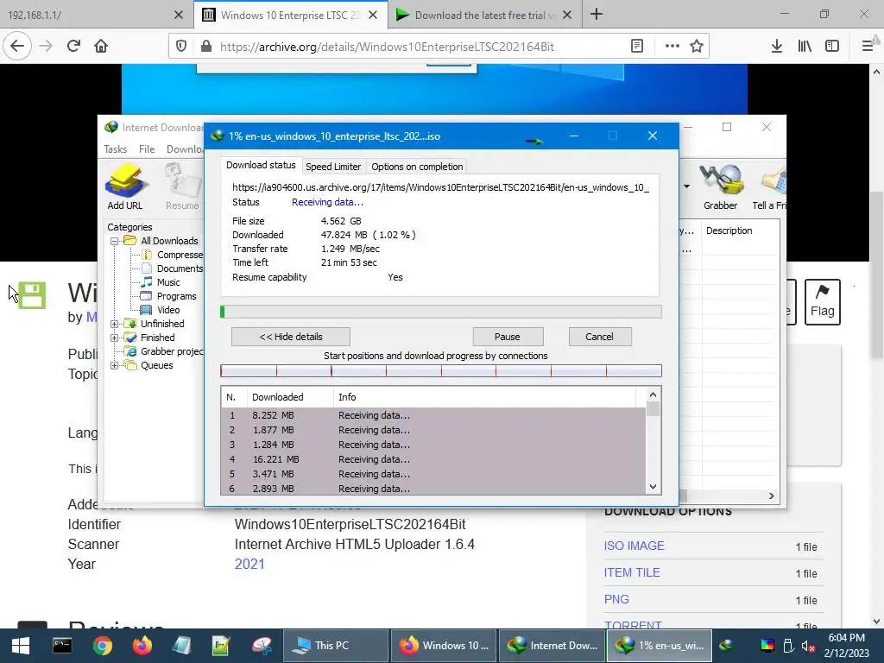Image resolution: width=884 pixels, height=663 pixels.
Task: Open Firefox library icon
Action: 805,47
